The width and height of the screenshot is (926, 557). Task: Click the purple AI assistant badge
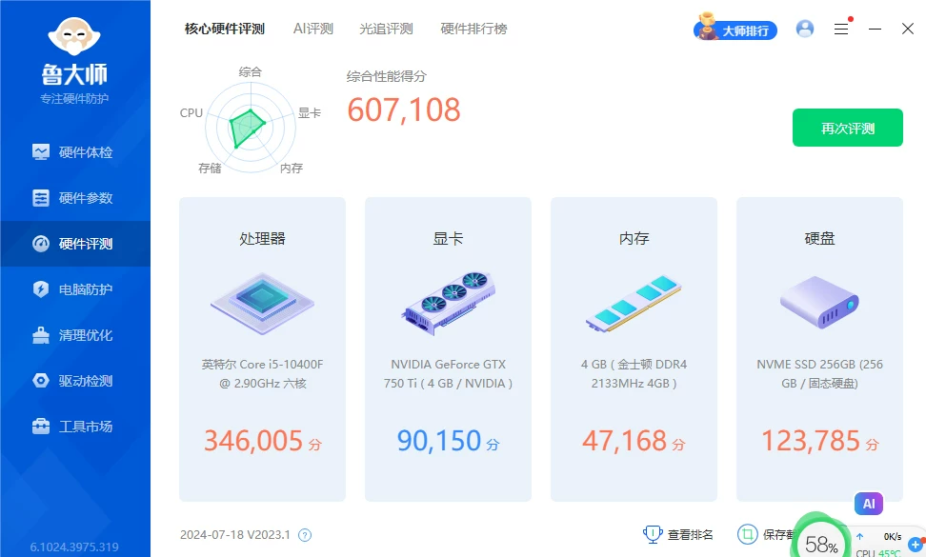(x=868, y=504)
